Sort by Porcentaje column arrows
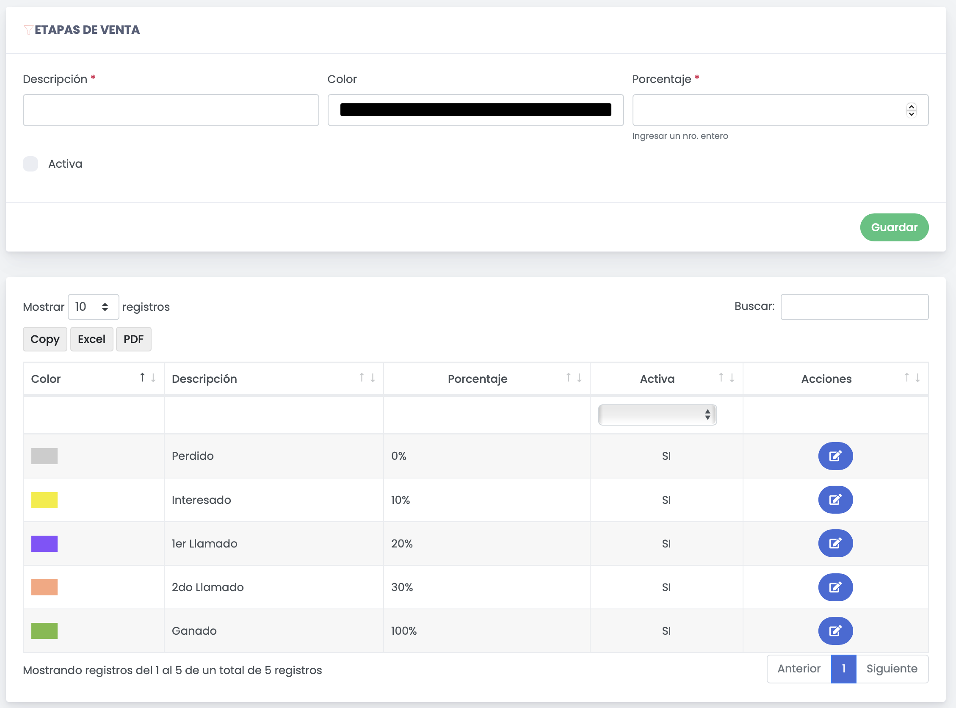 pyautogui.click(x=574, y=378)
